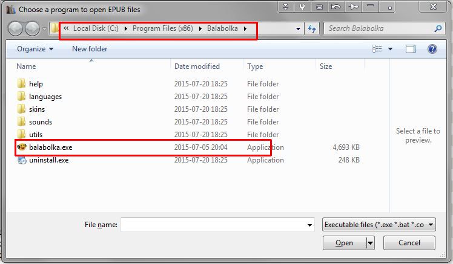This screenshot has height=264, width=453.
Task: Click the balabolka.exe smiley icon
Action: point(22,147)
